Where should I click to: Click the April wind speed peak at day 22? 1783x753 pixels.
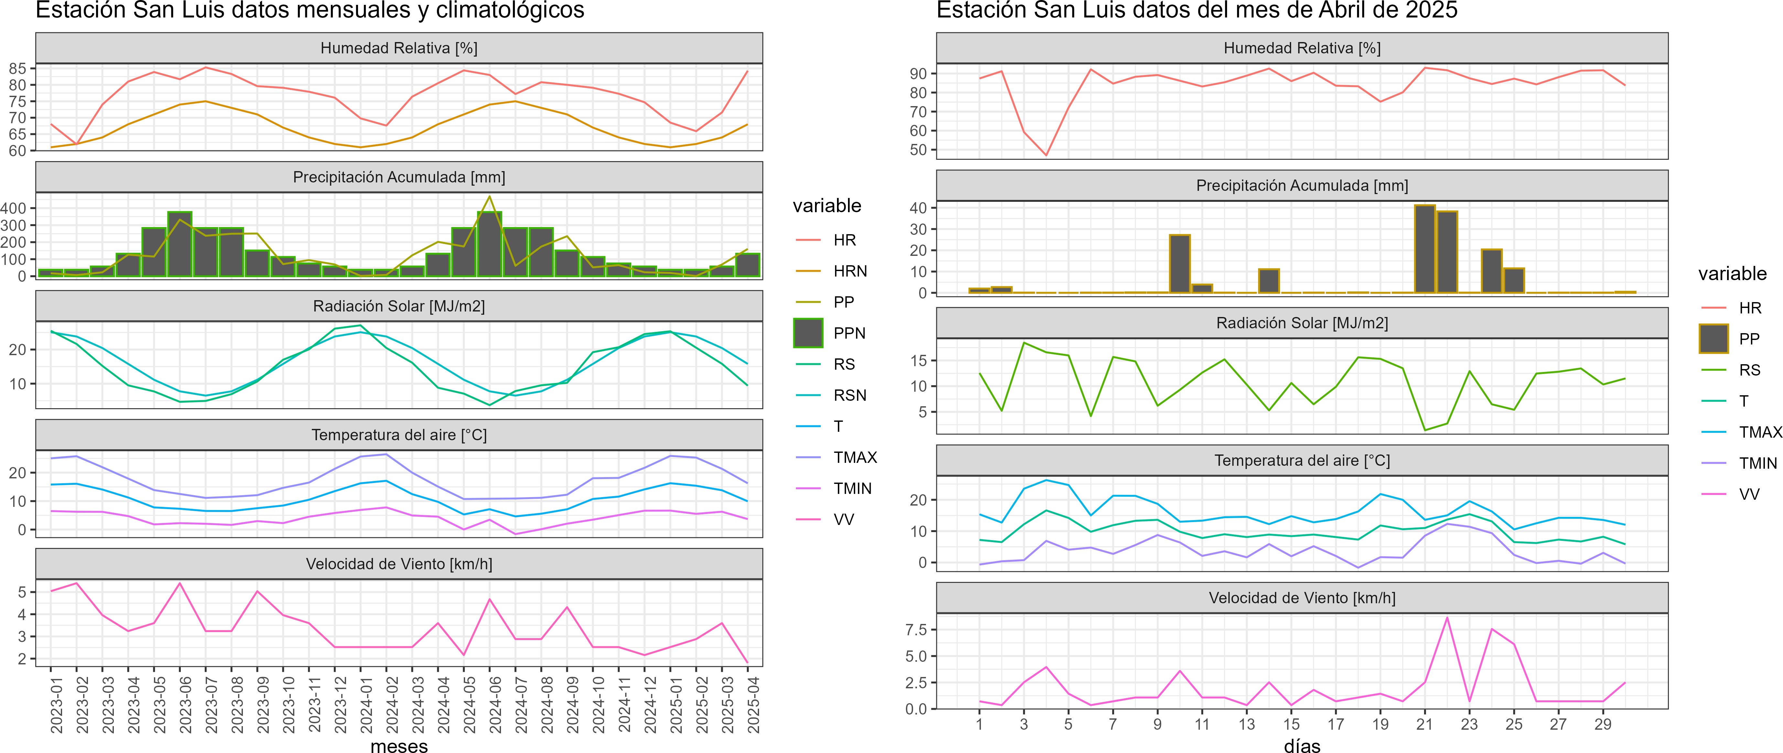point(1447,617)
